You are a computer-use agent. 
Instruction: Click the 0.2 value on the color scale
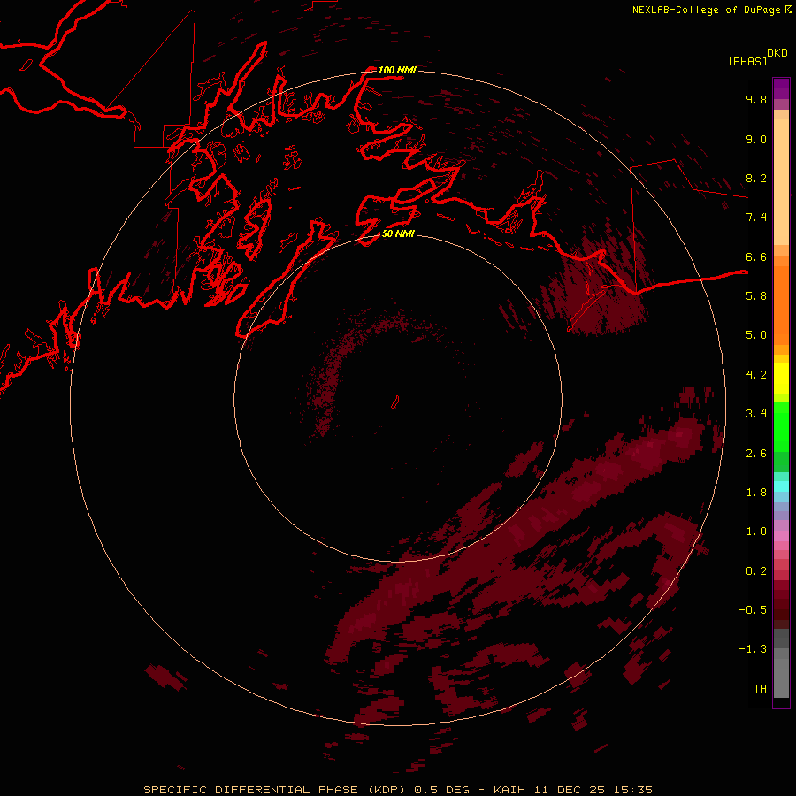pos(756,571)
